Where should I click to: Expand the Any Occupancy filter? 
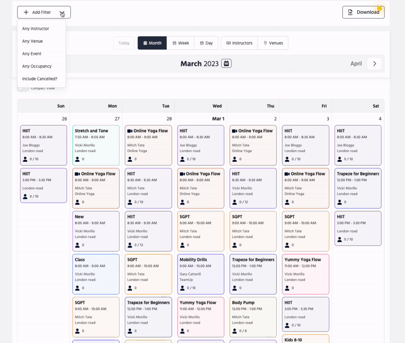click(x=37, y=66)
